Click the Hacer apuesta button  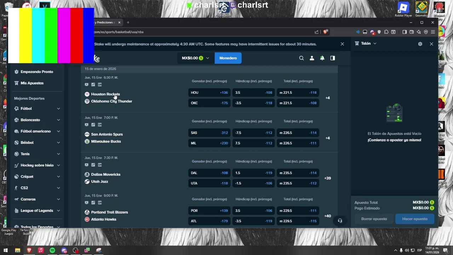click(415, 219)
